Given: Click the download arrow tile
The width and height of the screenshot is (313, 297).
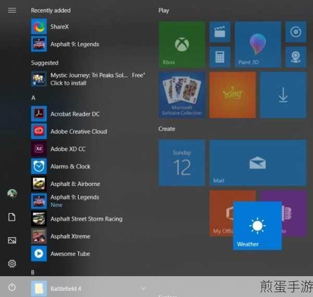Looking at the screenshot, I should click(x=283, y=95).
